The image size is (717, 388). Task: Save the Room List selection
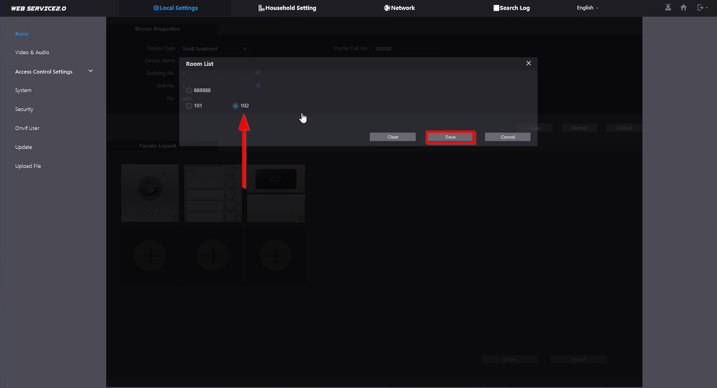450,137
